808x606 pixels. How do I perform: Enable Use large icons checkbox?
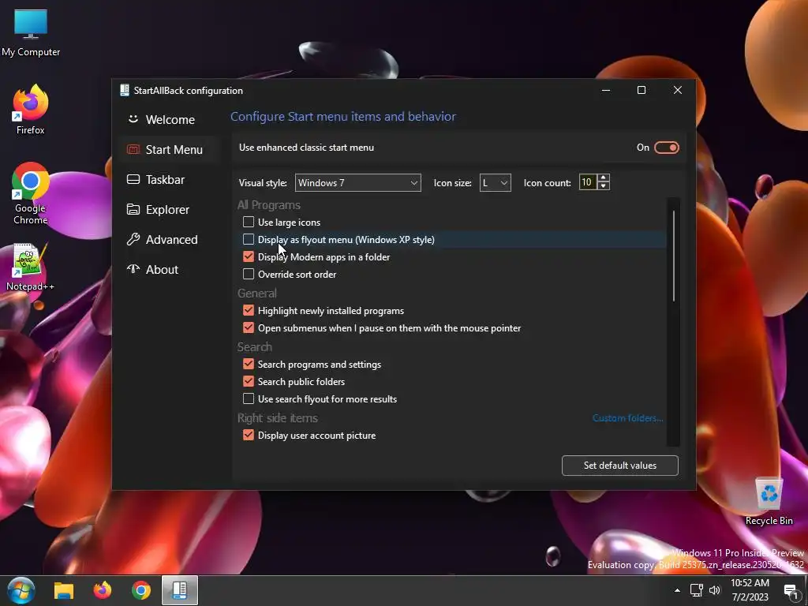[x=249, y=222]
